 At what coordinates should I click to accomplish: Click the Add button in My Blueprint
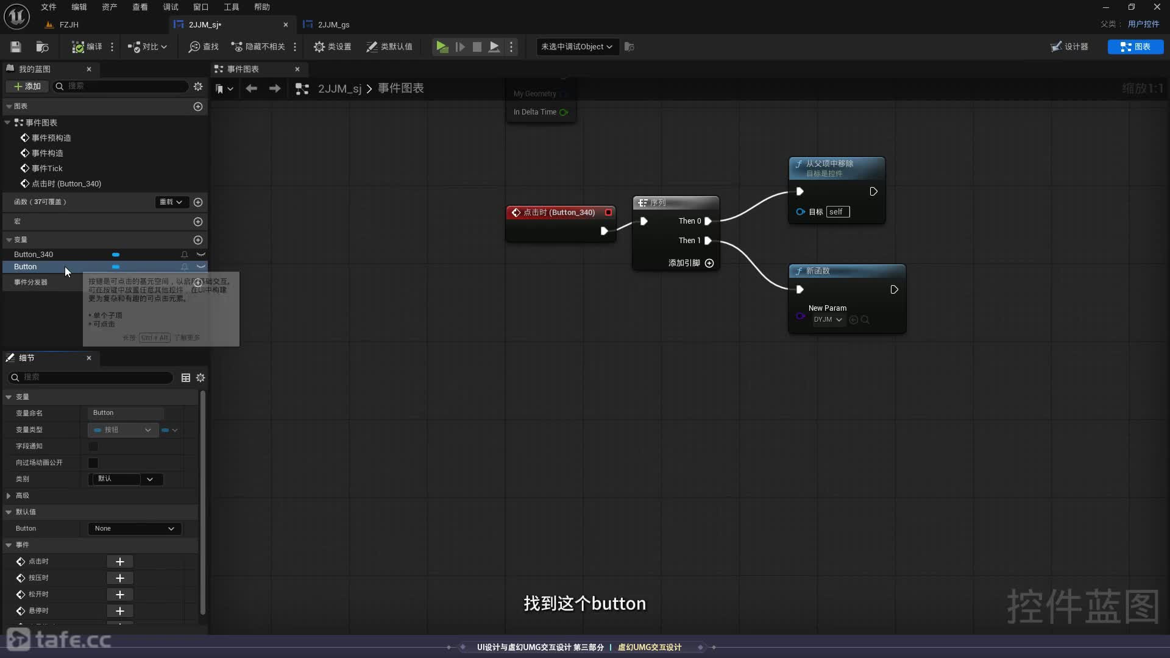tap(27, 87)
